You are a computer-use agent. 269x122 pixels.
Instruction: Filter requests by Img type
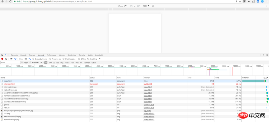[x=62, y=63]
